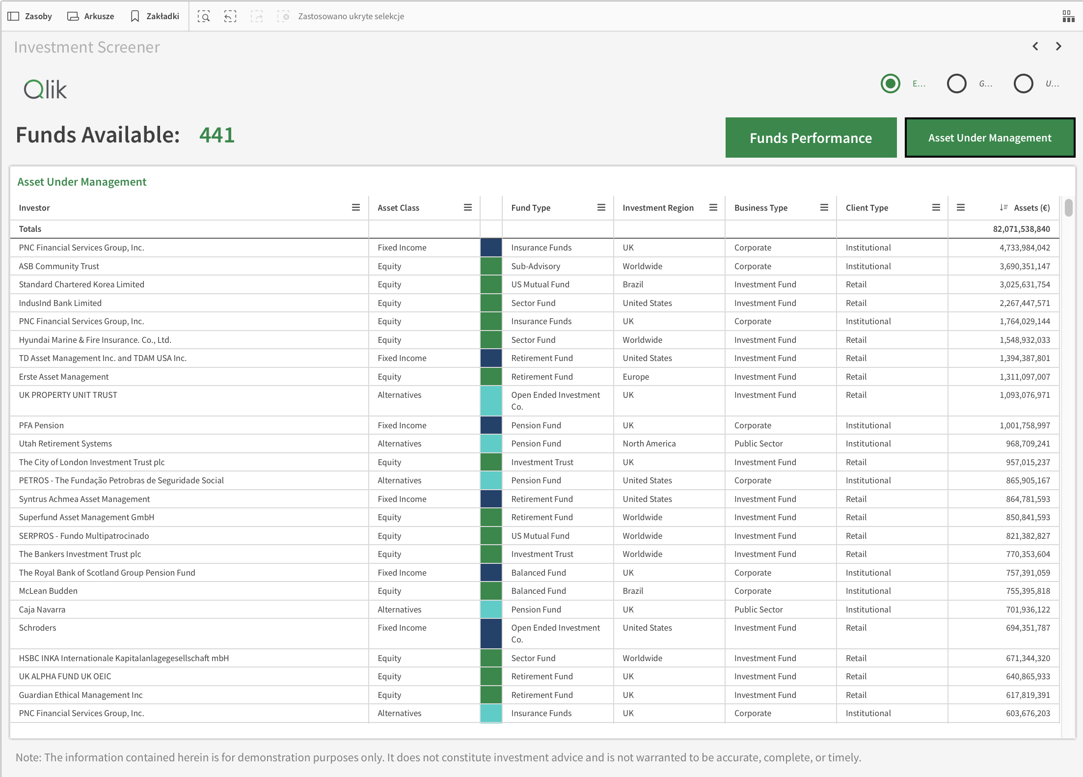
Task: Click the Business Type column header
Action: point(761,208)
